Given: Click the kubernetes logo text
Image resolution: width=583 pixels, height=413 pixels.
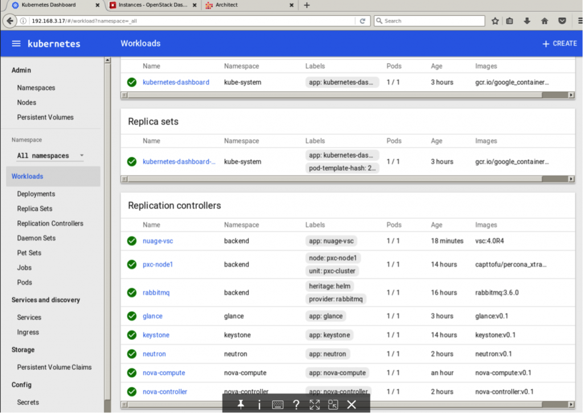Looking at the screenshot, I should [x=54, y=44].
